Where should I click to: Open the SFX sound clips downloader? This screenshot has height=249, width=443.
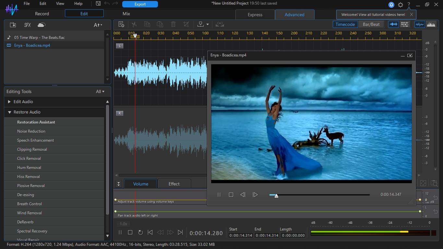click(x=28, y=25)
